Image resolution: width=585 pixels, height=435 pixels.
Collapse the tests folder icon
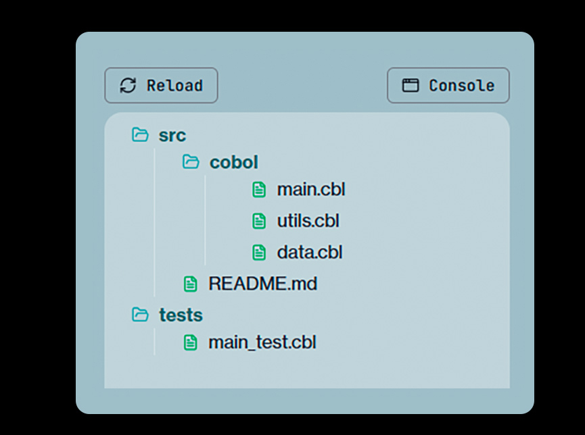point(140,314)
